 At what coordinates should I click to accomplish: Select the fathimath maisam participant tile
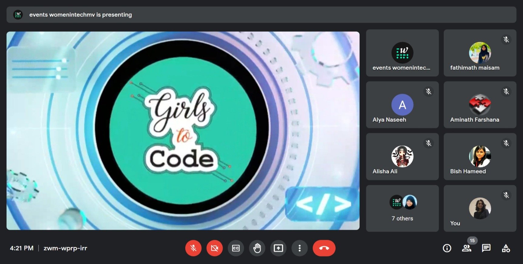(x=480, y=53)
